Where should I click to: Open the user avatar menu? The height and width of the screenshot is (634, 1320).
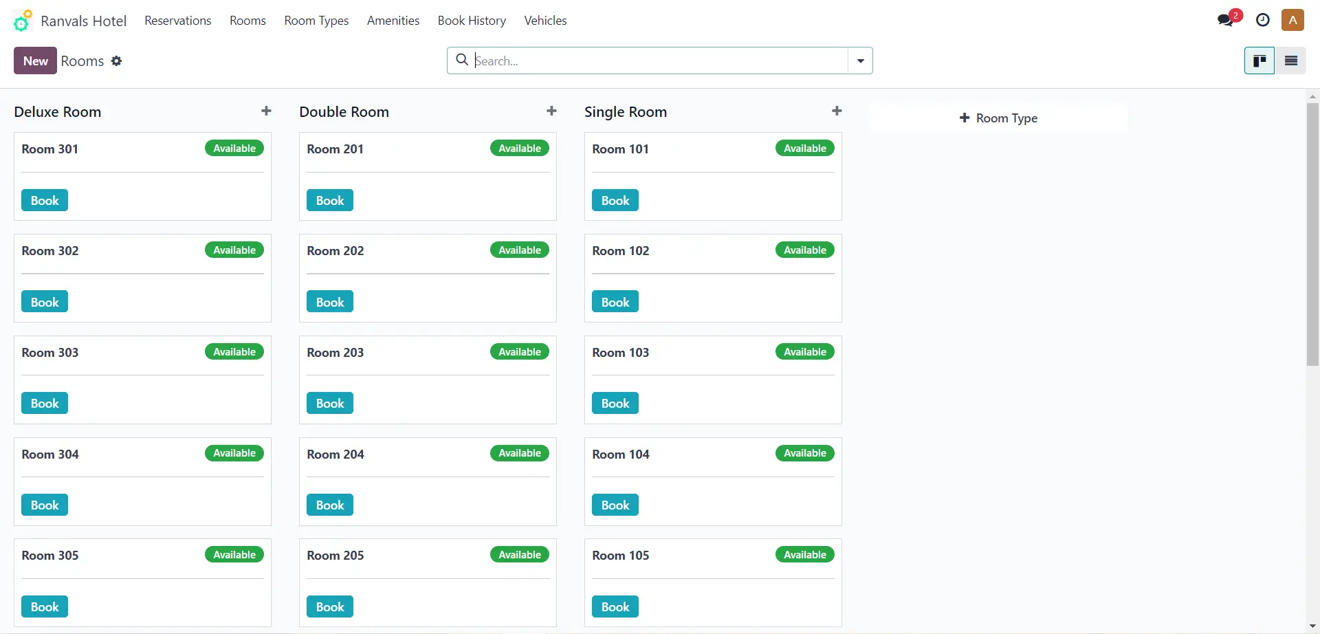[x=1292, y=20]
